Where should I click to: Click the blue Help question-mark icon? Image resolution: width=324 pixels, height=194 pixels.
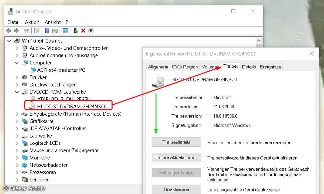(x=47, y=31)
